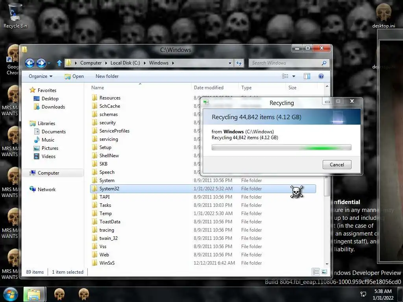This screenshot has height=302, width=403.
Task: Select the WinSxS folder
Action: tap(203, 263)
